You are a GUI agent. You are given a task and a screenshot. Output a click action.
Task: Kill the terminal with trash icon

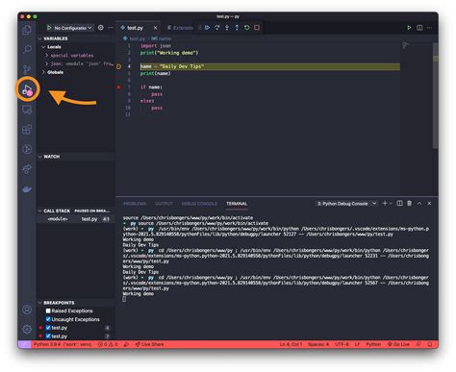tap(409, 203)
